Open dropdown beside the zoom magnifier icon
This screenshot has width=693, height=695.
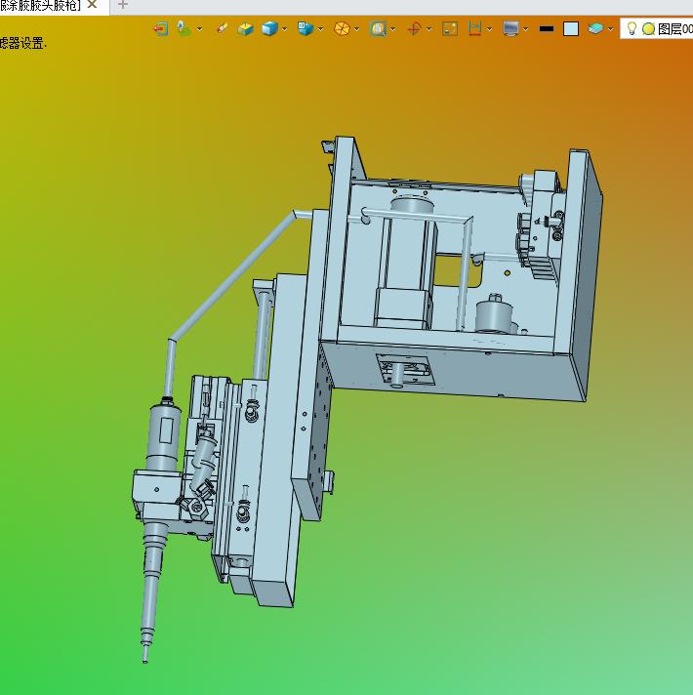coord(393,29)
